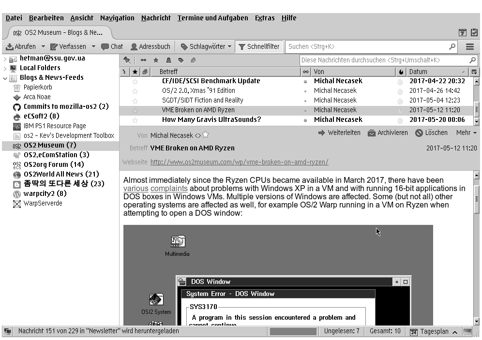
Task: Mark SGDT/SIDT Fiction and Reality as read
Action: pyautogui.click(x=305, y=101)
